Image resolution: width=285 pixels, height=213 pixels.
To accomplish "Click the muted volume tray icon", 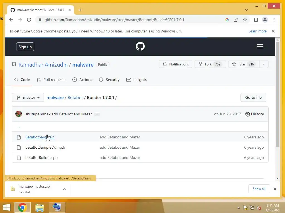I will (259, 208).
